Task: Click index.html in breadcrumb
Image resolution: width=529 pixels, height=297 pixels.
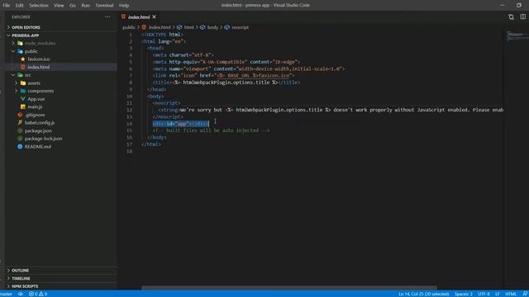Action: tap(160, 27)
